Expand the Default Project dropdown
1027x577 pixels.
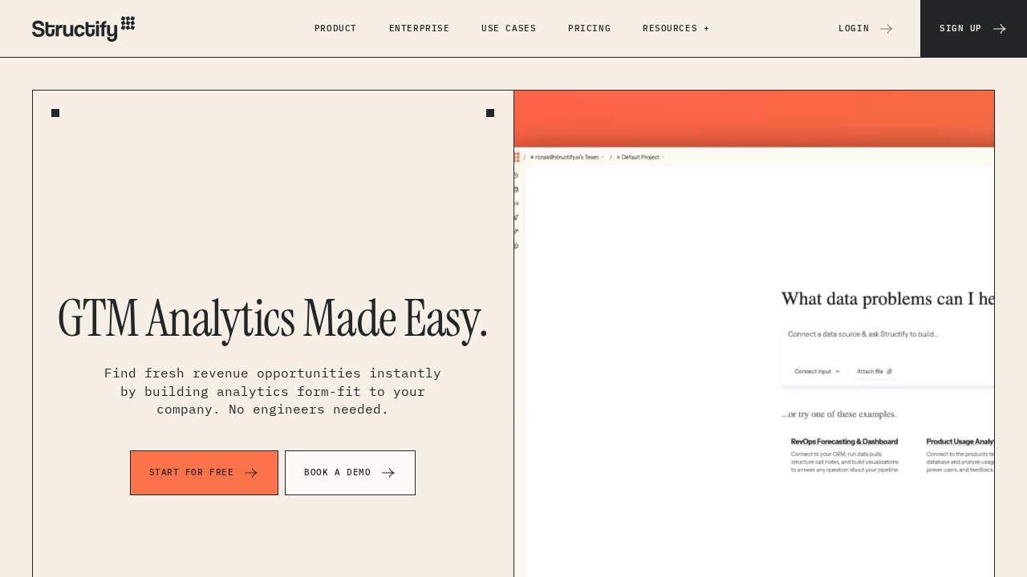pyautogui.click(x=639, y=157)
